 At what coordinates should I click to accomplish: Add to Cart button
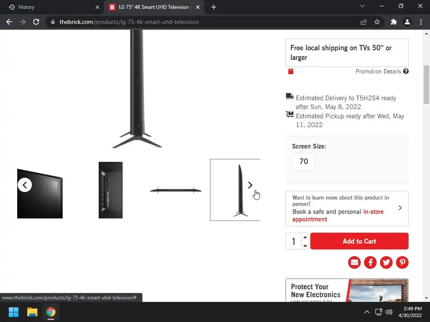[x=359, y=241]
